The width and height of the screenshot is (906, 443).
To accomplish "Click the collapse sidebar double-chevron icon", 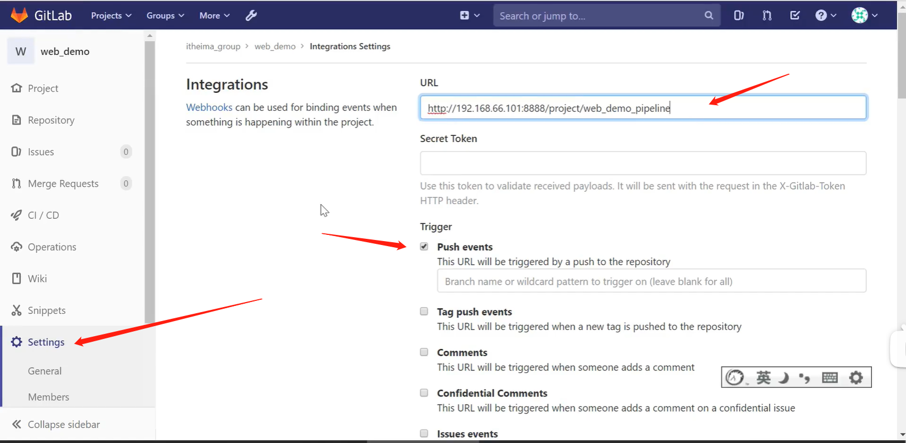I will [x=17, y=425].
